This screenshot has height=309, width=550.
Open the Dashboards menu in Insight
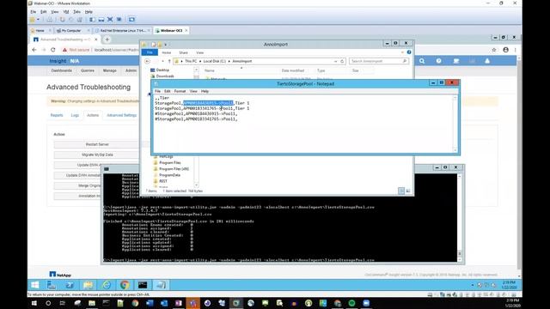(61, 70)
